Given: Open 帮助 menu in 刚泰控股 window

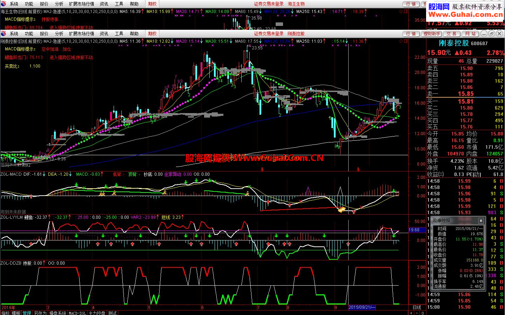Looking at the screenshot, I should tap(134, 34).
